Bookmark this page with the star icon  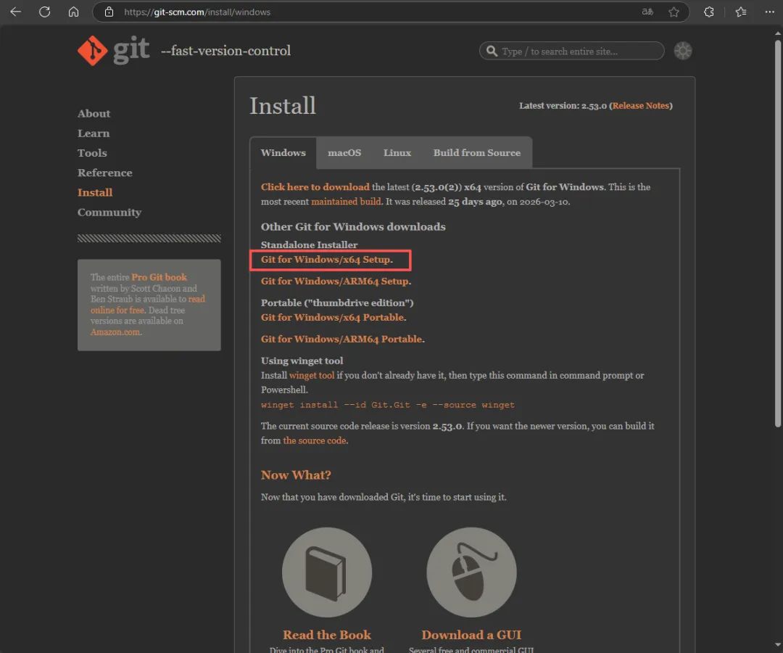point(674,12)
